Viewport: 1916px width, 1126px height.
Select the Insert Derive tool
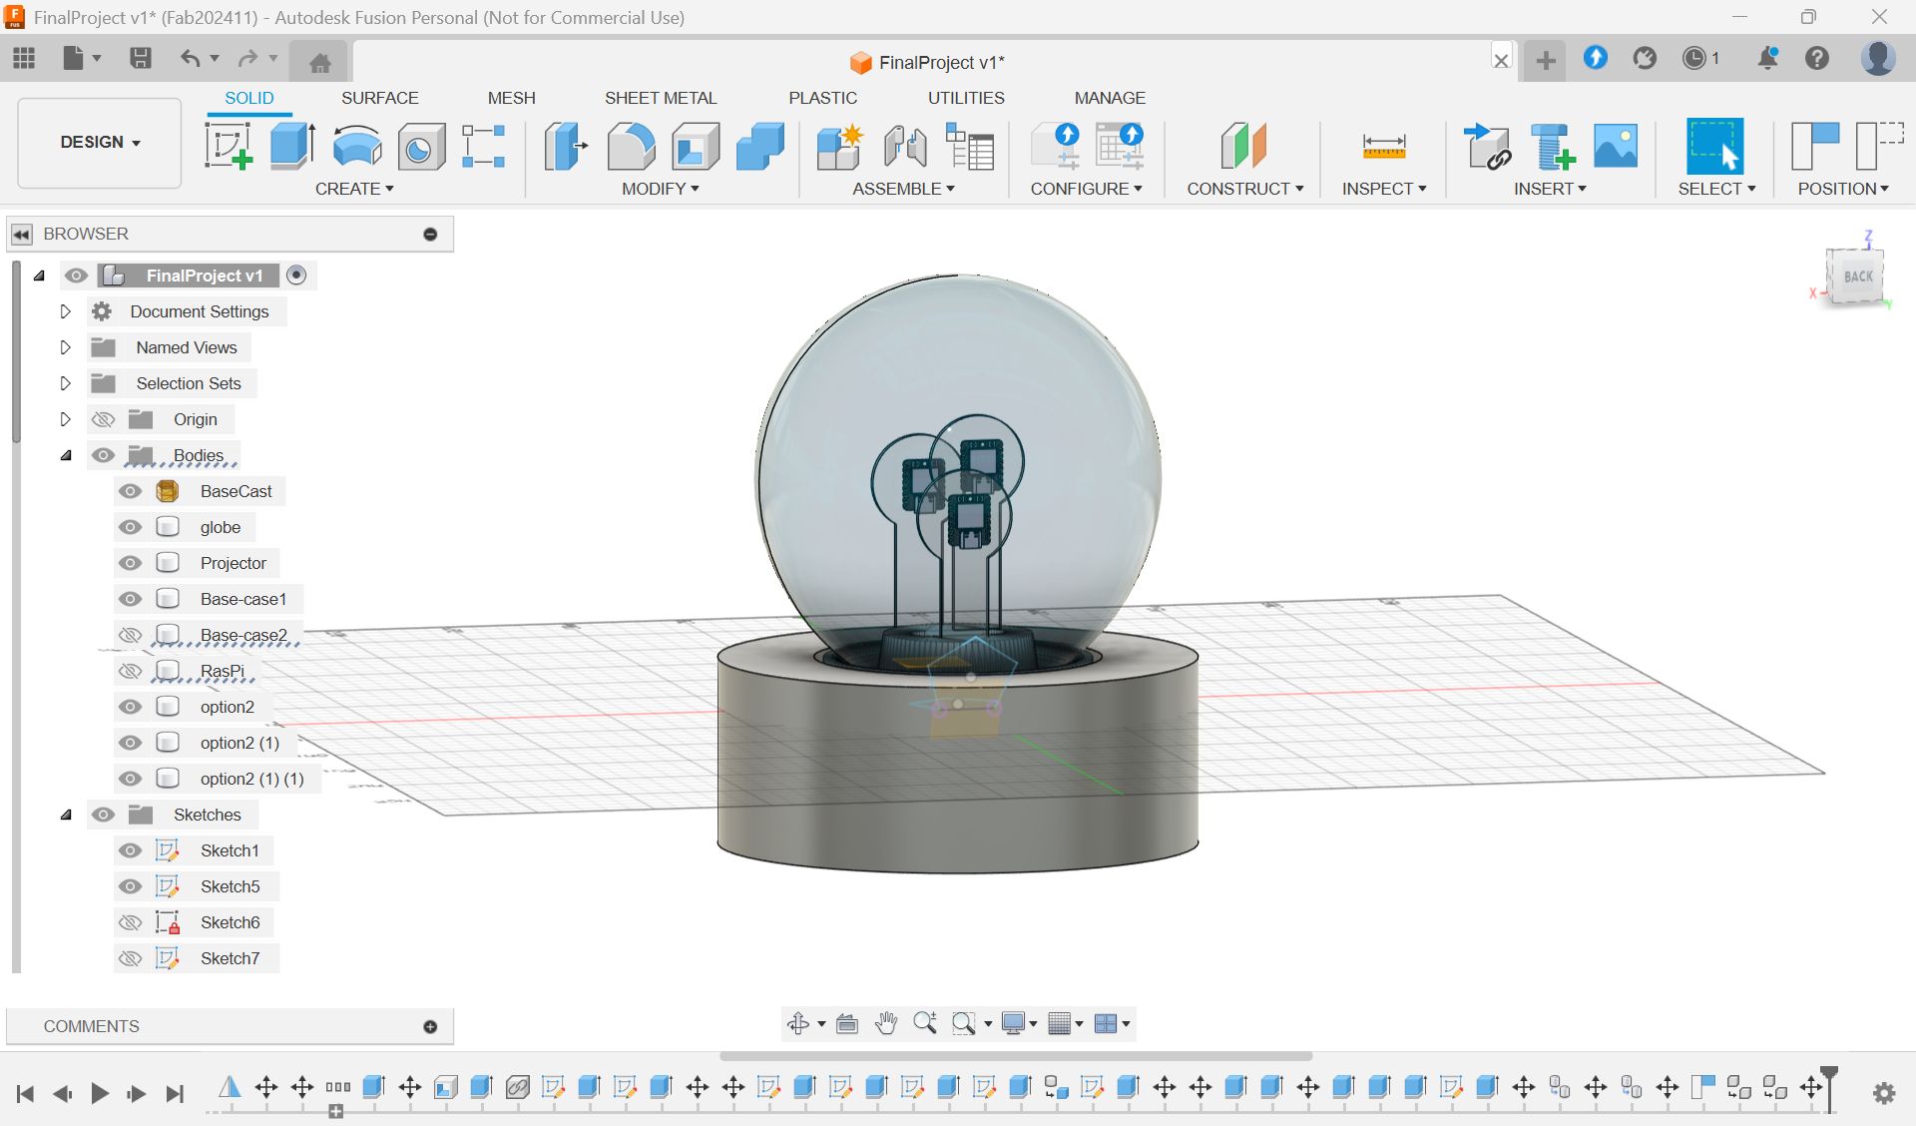(1487, 146)
